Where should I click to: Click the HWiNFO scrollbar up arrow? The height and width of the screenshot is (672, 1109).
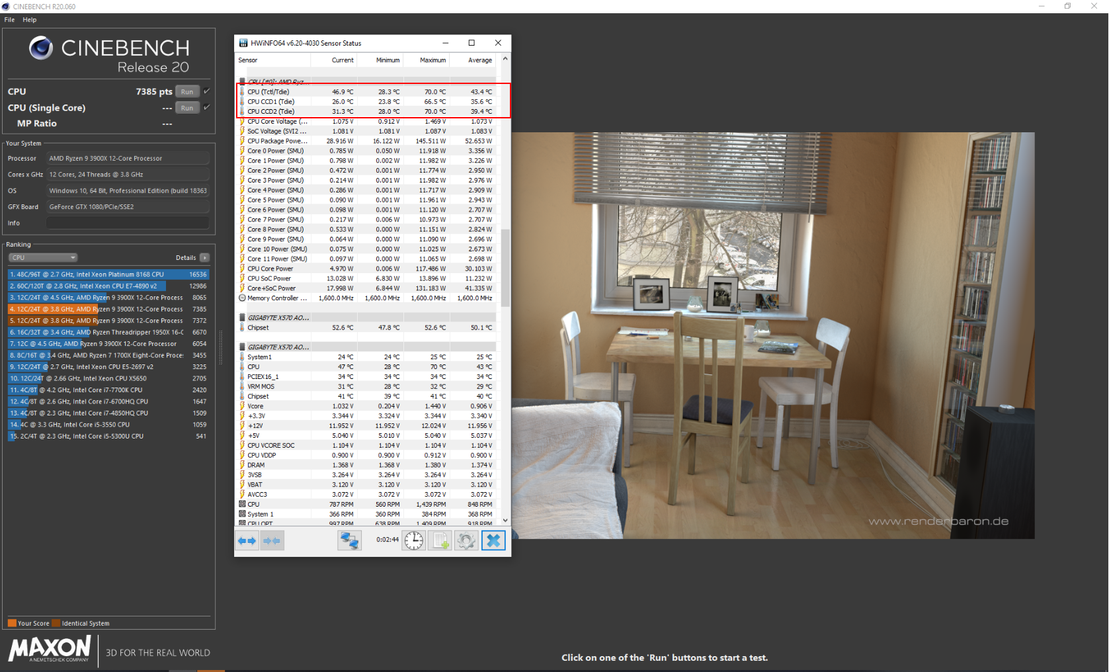pyautogui.click(x=505, y=59)
